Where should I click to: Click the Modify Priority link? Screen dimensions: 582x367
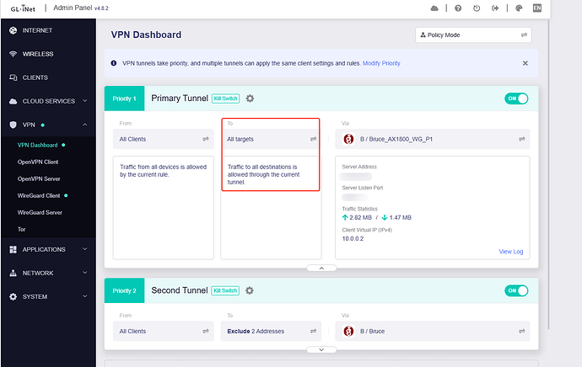click(381, 63)
